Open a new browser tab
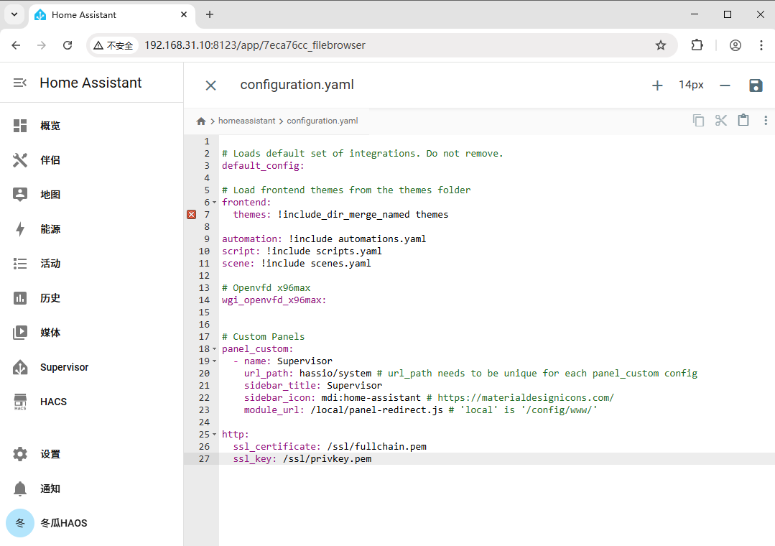This screenshot has width=775, height=546. [x=210, y=14]
